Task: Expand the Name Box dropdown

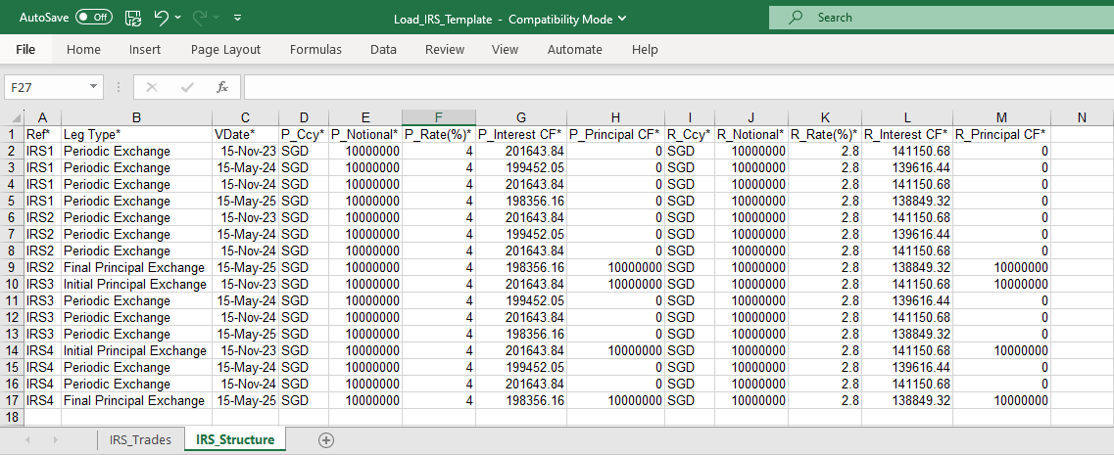Action: 94,87
